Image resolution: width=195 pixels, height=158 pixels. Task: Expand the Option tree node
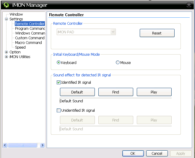[x=6, y=52]
